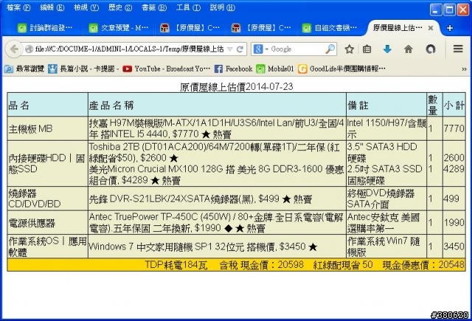Viewport: 472px width, 321px height.
Task: Switch to the 自組文書機 tab
Action: point(331,28)
